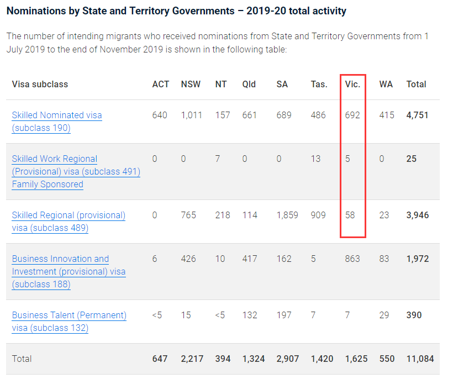This screenshot has width=453, height=379.
Task: Click the WA column header
Action: click(x=386, y=85)
